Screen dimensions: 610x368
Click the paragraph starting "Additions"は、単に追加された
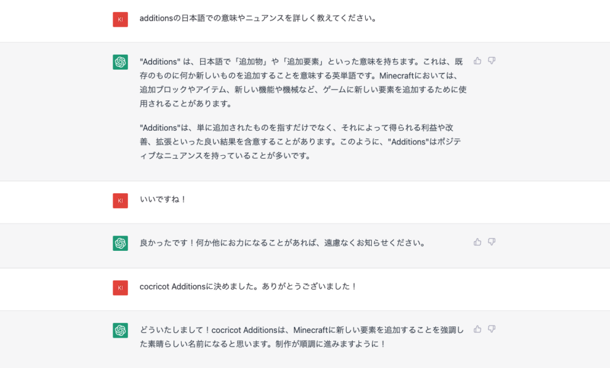(300, 141)
